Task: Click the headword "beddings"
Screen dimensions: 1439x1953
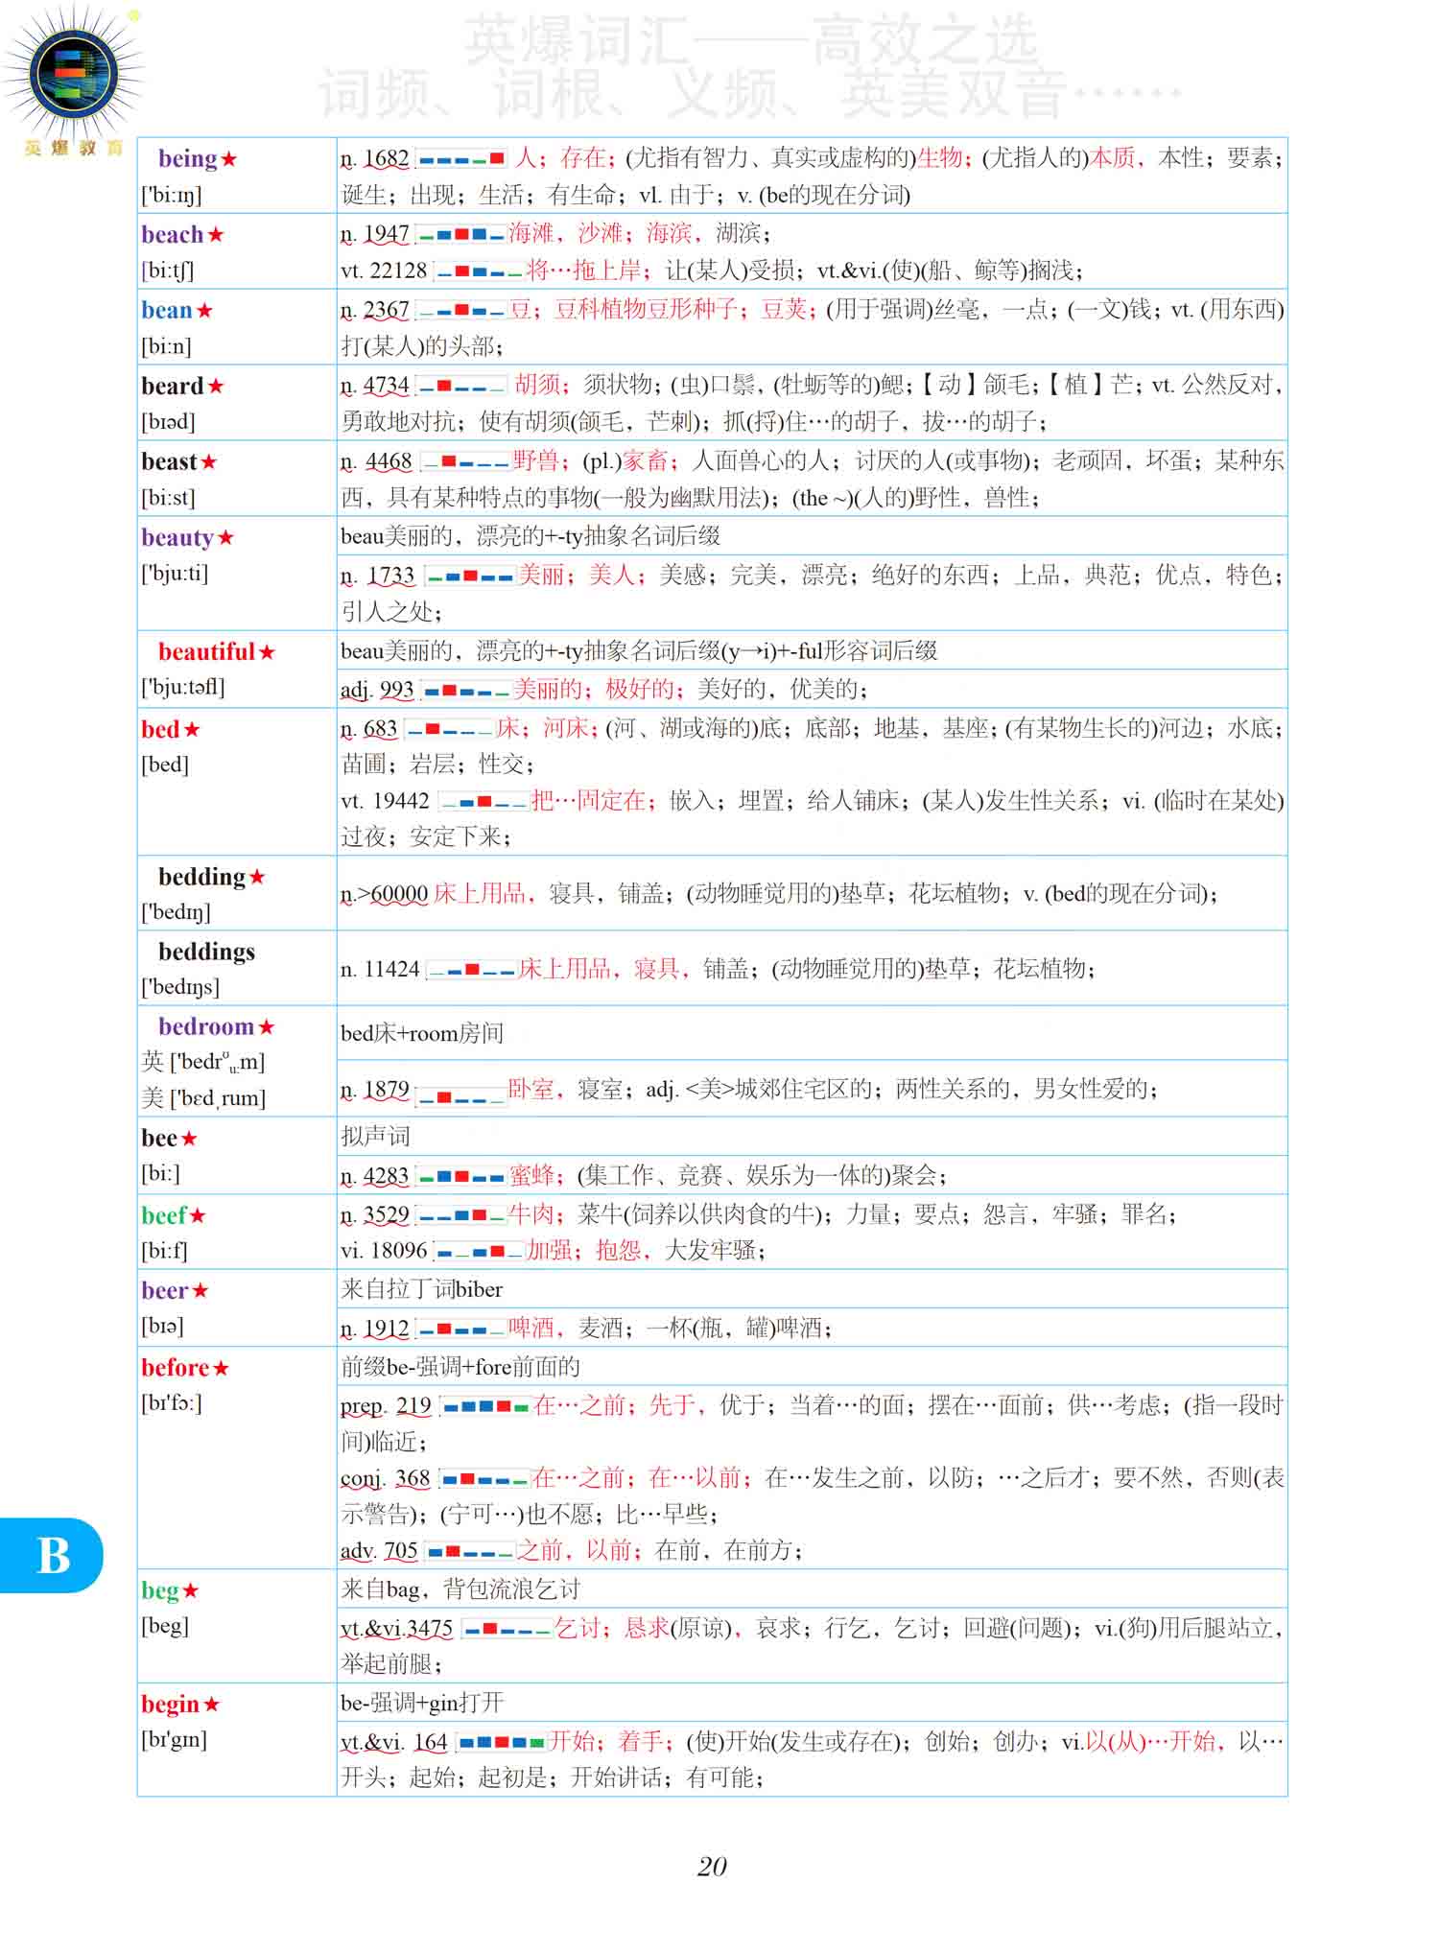Action: pos(206,952)
